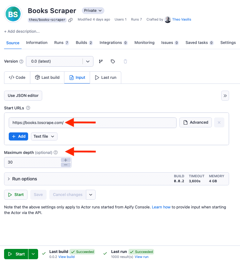Open the Start URLs help question mark icon
Viewport: 240px width, 262px height.
28,108
